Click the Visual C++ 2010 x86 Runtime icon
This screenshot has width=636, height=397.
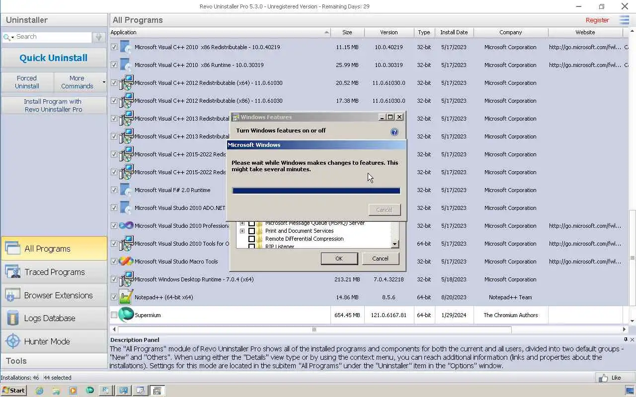tap(126, 65)
